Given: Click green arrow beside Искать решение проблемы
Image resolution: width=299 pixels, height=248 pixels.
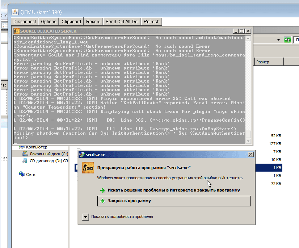Looking at the screenshot, I should 102,190.
